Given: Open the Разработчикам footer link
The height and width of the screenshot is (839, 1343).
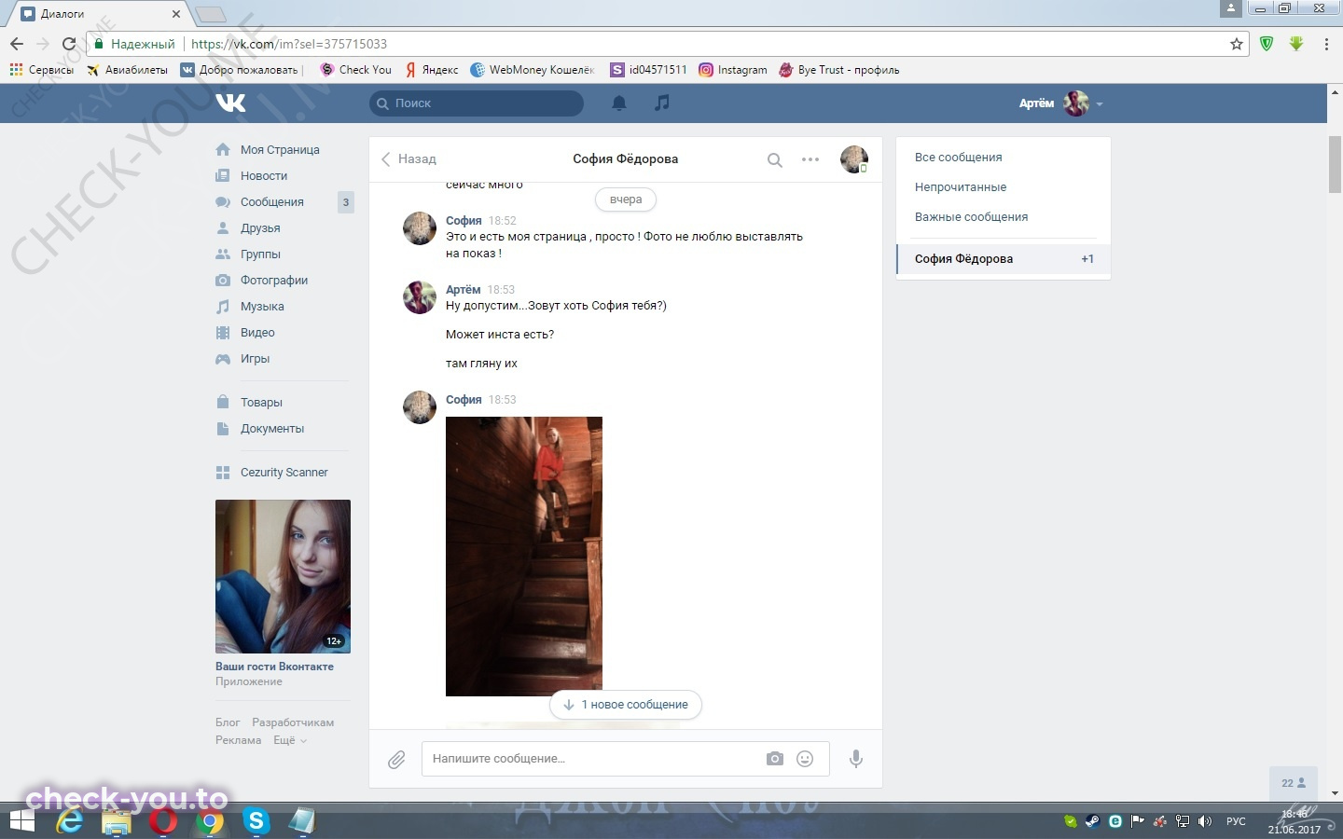Looking at the screenshot, I should click(x=293, y=722).
